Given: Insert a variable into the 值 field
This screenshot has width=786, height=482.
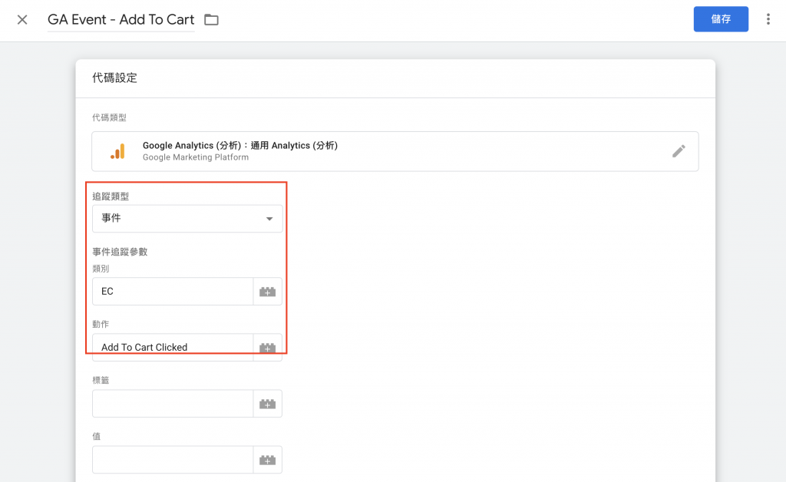Looking at the screenshot, I should tap(268, 460).
